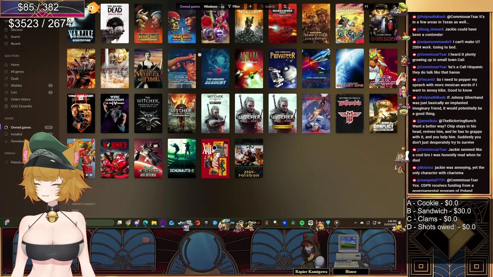Open The Witcher 2 Assassins of Kings
This screenshot has height=277, width=493.
click(182, 113)
